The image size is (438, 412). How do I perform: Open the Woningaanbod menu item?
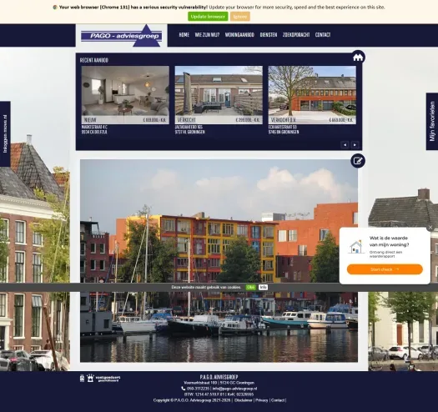239,35
